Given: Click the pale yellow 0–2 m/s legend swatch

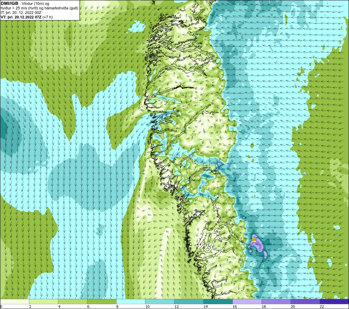Looking at the screenshot, I should click(14, 301).
